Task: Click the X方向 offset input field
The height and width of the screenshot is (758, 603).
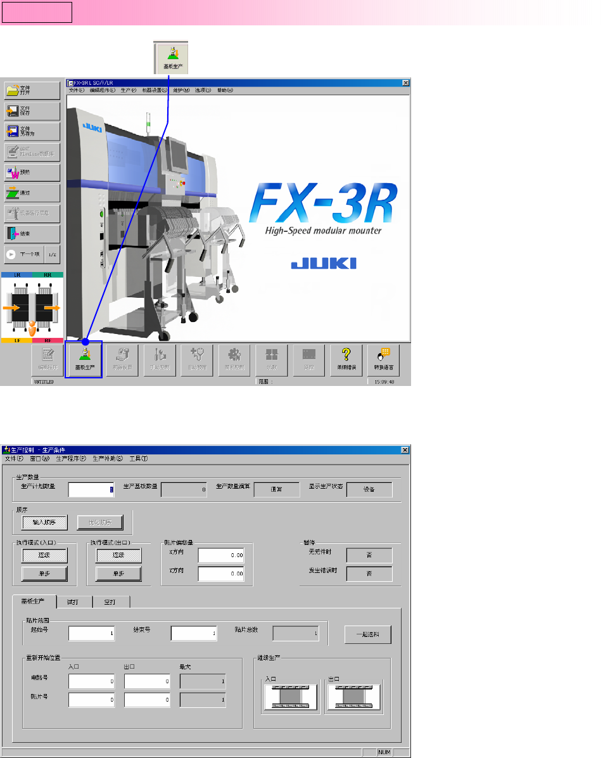Action: (x=221, y=555)
